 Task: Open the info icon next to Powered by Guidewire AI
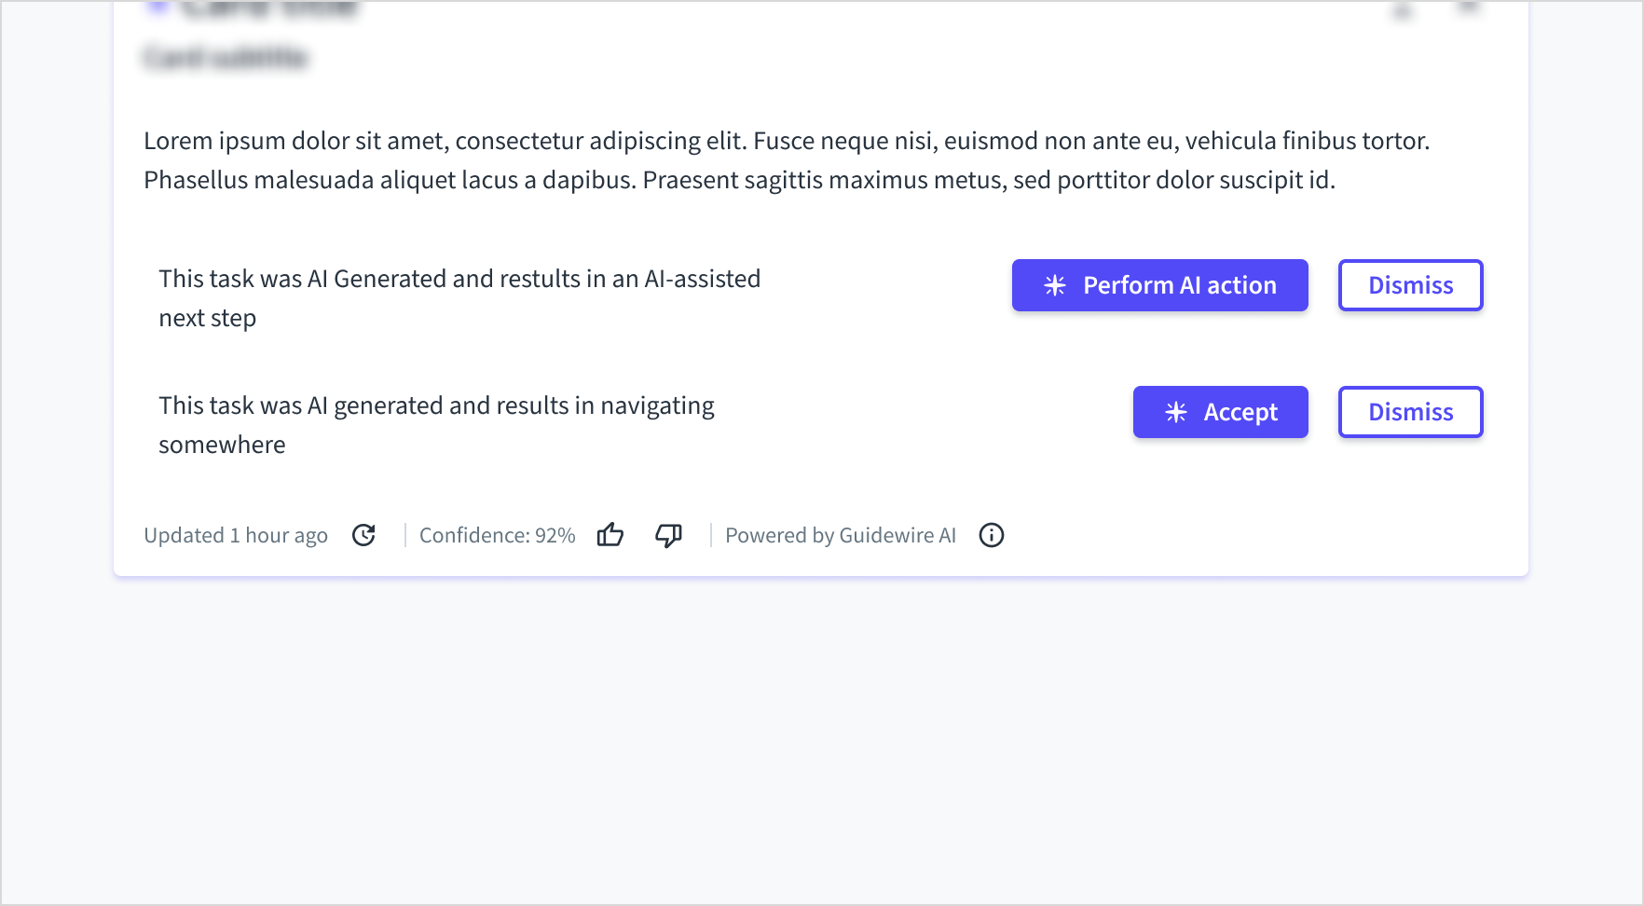992,535
